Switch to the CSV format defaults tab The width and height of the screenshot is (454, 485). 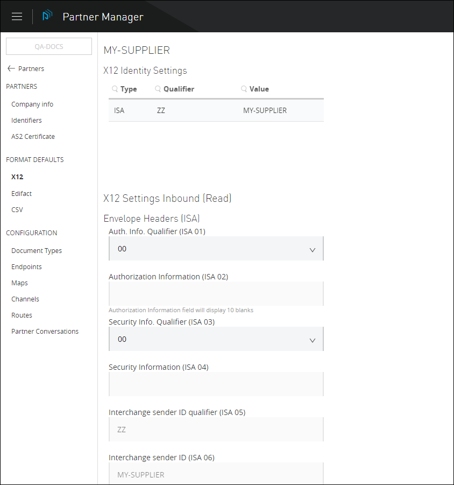click(x=16, y=209)
